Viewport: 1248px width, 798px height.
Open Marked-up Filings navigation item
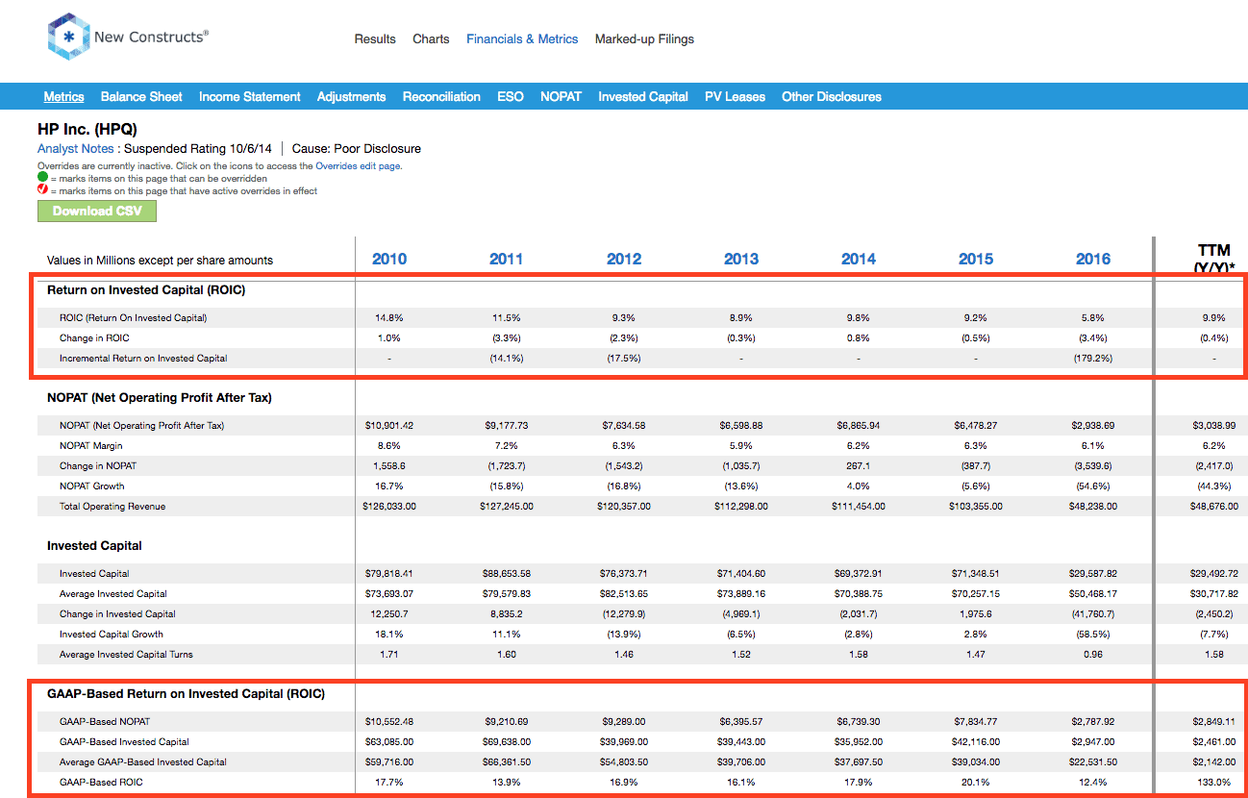(x=644, y=39)
